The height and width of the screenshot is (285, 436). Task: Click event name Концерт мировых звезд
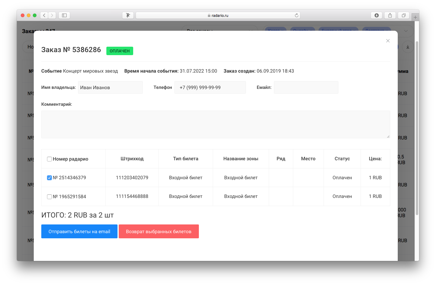point(90,71)
